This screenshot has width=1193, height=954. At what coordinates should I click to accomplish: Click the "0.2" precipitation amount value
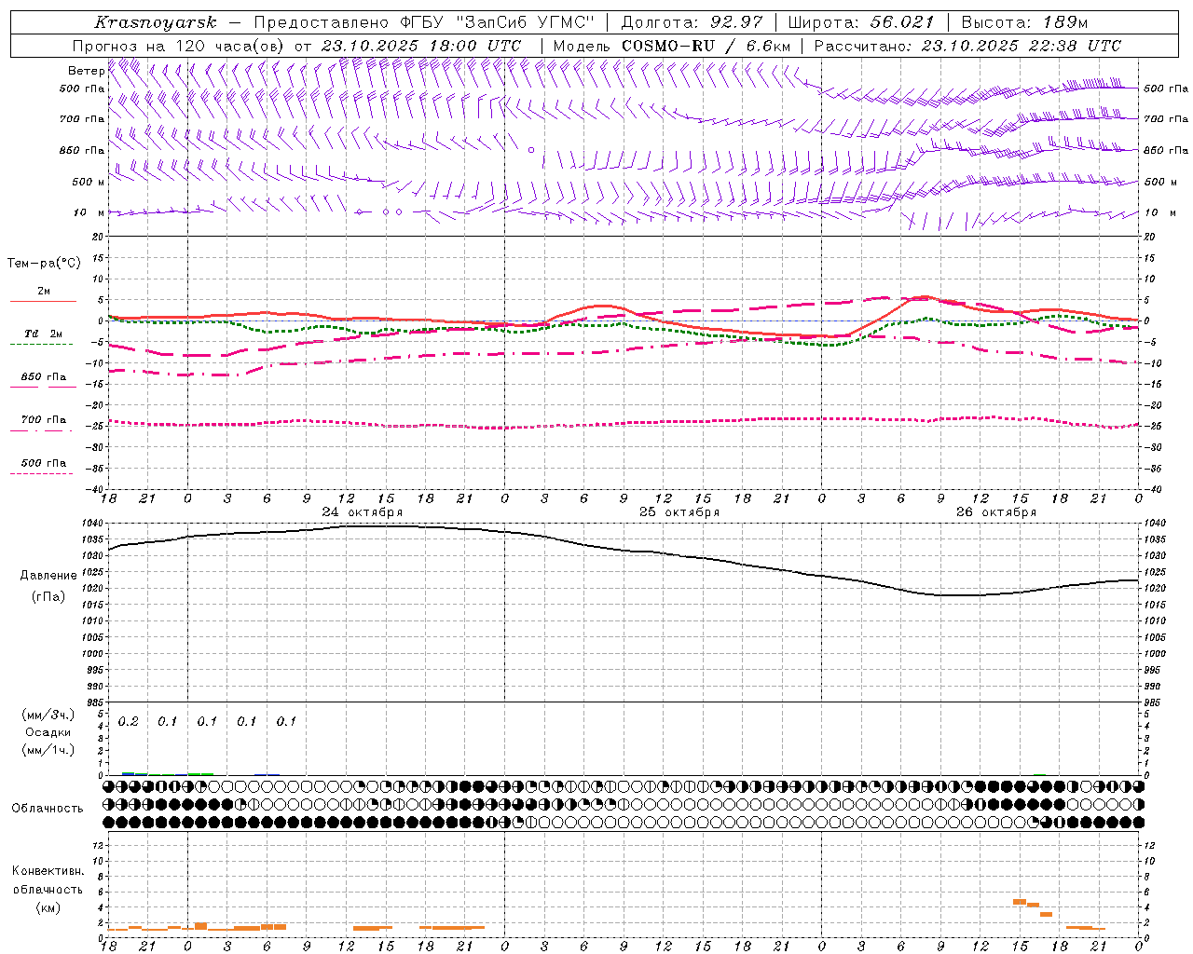pos(129,722)
